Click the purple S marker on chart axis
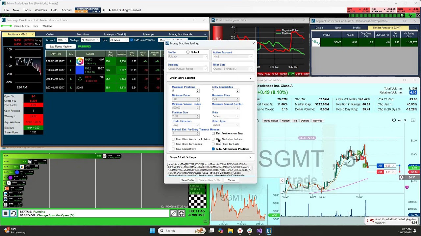Screen dimensions: 421x236 point(407,187)
